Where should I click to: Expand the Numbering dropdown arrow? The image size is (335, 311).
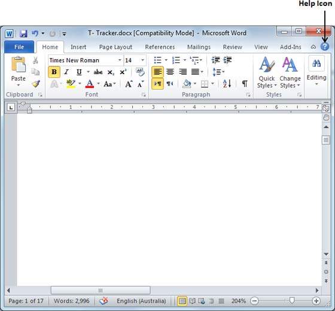[185, 60]
